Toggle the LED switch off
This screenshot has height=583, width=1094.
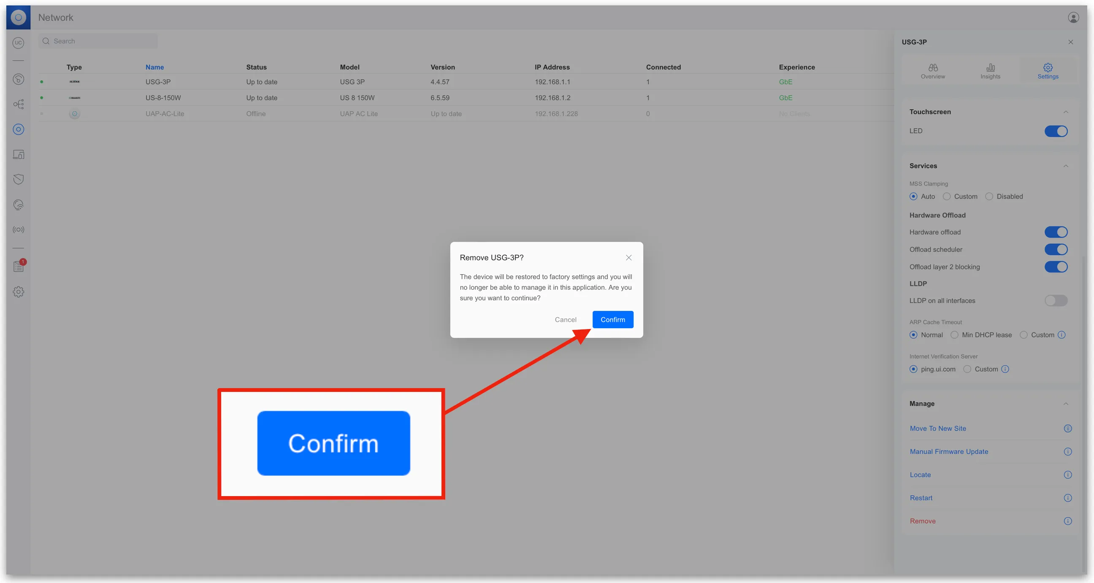tap(1056, 131)
